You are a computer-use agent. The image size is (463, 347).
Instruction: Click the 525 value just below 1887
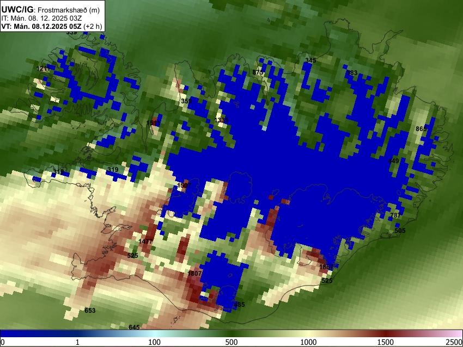(327, 281)
